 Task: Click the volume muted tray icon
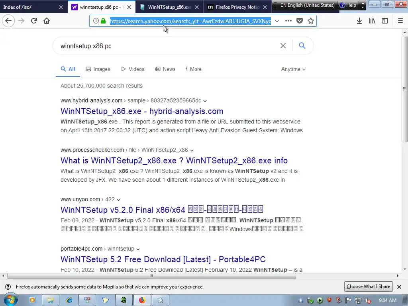368,300
